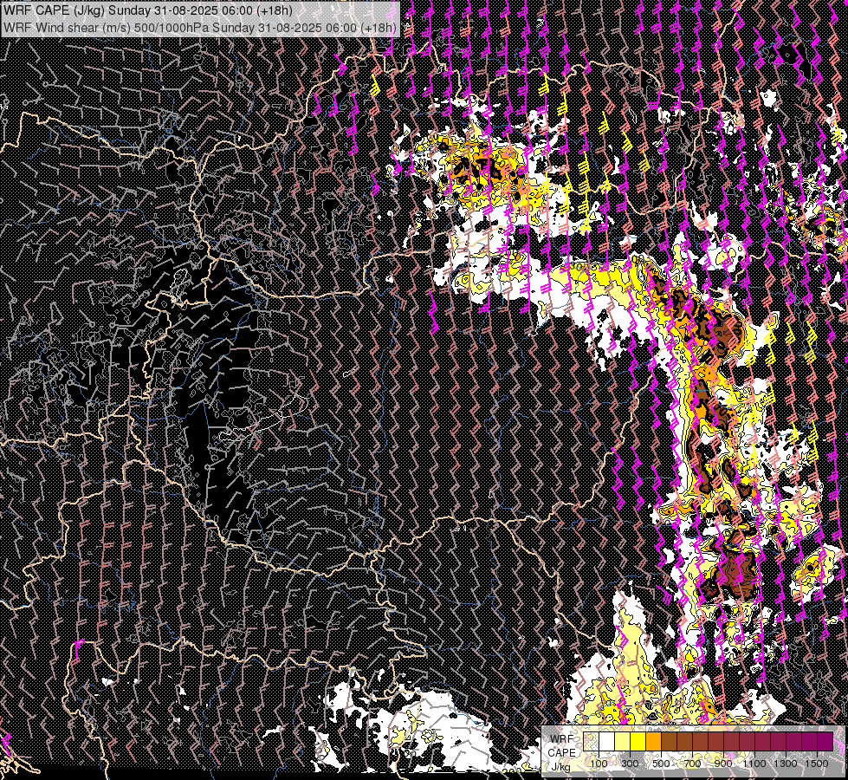Image resolution: width=848 pixels, height=780 pixels.
Task: Select the orange legend swatch
Action: (653, 741)
